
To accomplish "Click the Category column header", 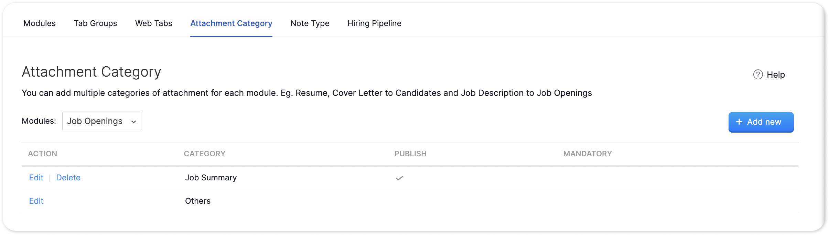I will pyautogui.click(x=205, y=154).
